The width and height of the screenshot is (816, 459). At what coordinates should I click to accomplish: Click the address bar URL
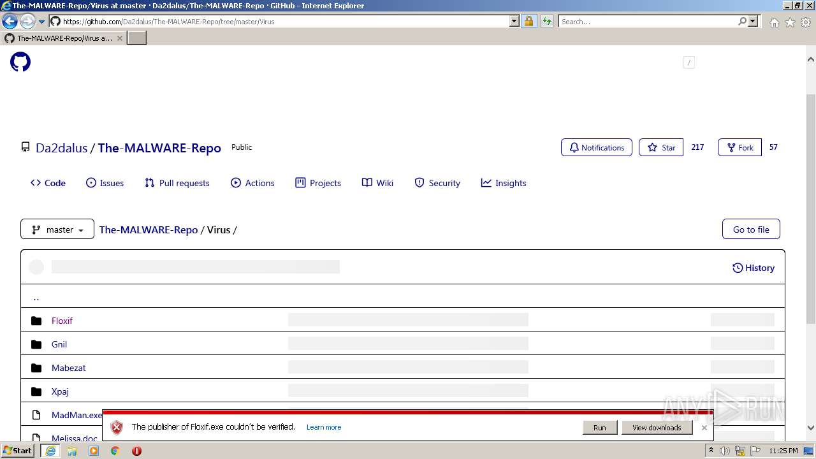point(168,21)
